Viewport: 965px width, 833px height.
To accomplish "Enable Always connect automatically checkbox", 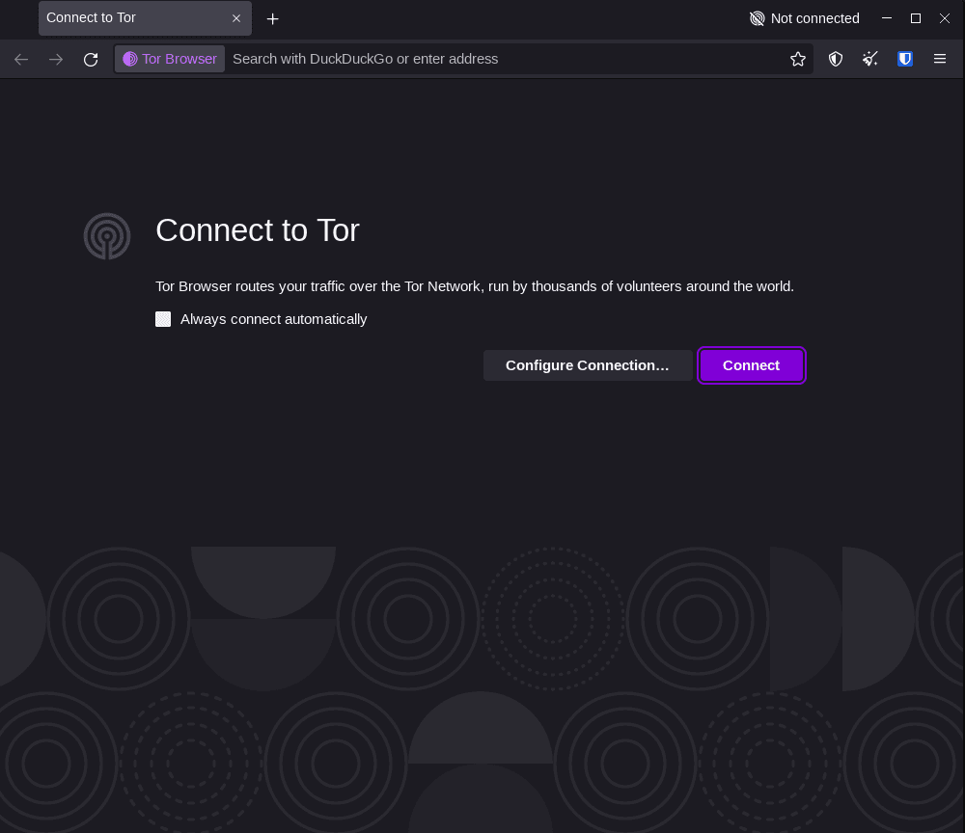I will pyautogui.click(x=163, y=319).
